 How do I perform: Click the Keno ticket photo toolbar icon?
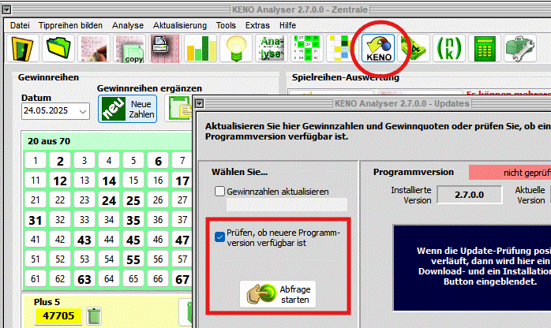pyautogui.click(x=94, y=48)
